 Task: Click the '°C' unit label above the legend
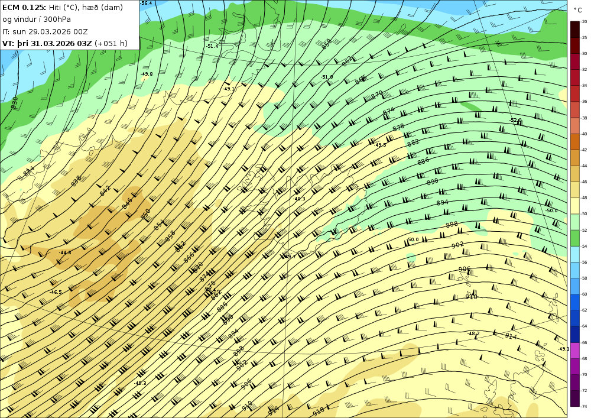[577, 10]
